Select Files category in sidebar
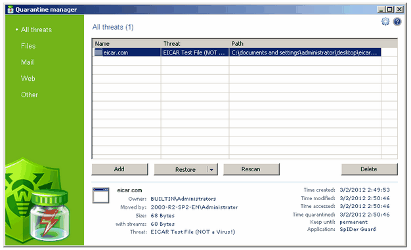 click(x=28, y=46)
